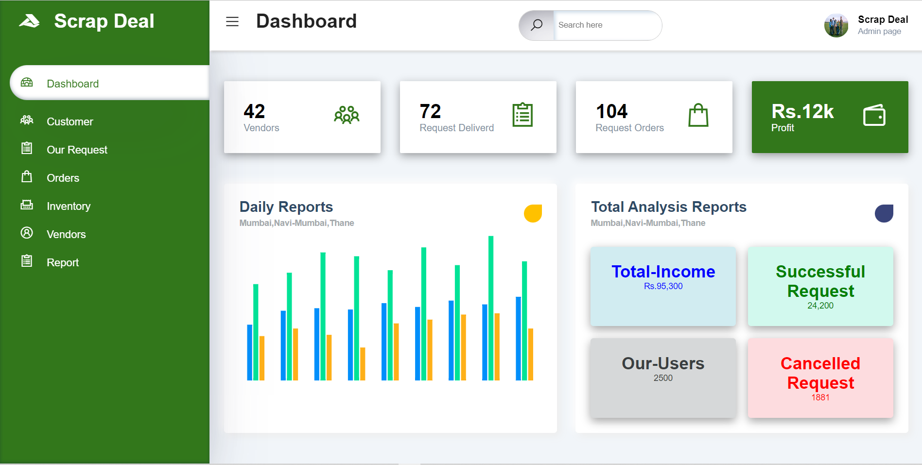Click the Our Request clipboard icon
Image resolution: width=922 pixels, height=465 pixels.
point(27,148)
